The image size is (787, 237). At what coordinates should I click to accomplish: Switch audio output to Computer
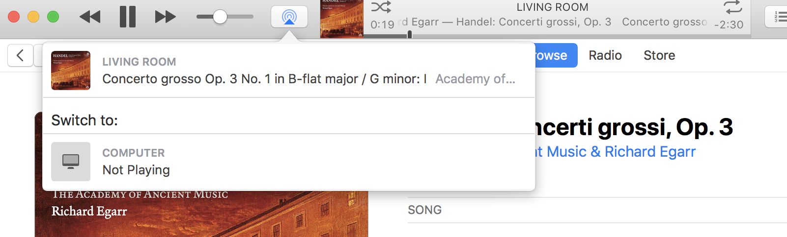pos(289,162)
